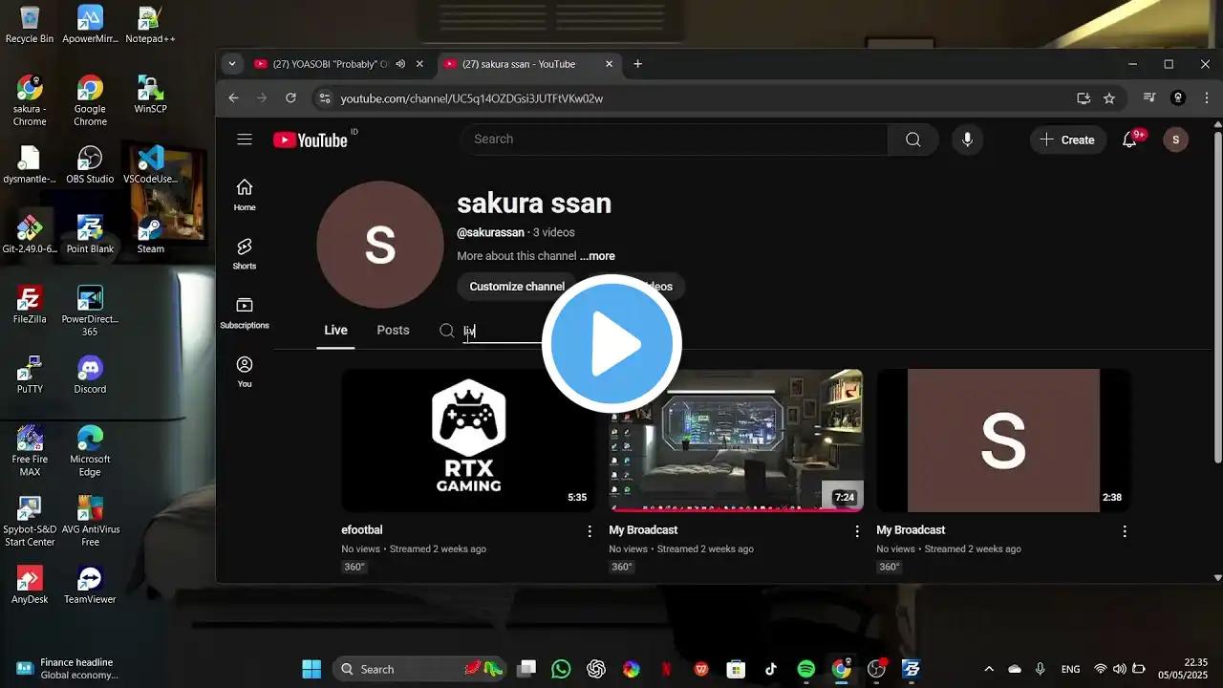Open Chrome media controls icon
1223x688 pixels.
(1149, 97)
